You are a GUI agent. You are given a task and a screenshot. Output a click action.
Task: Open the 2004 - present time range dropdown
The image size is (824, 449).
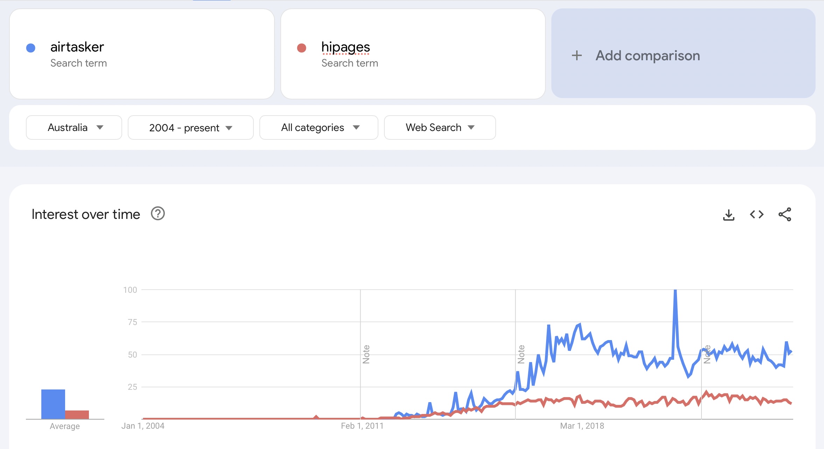click(190, 127)
